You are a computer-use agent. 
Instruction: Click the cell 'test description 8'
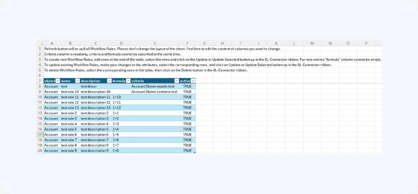(x=96, y=145)
